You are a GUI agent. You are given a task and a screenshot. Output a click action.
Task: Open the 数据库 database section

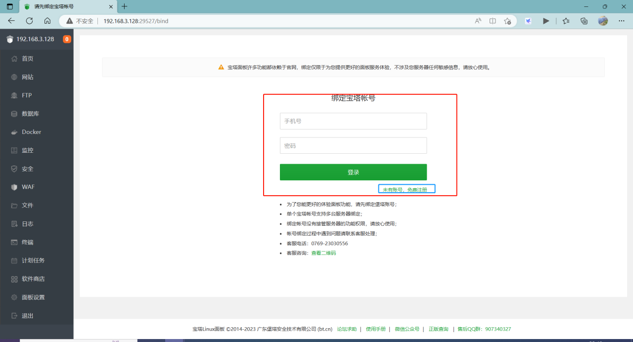(30, 113)
